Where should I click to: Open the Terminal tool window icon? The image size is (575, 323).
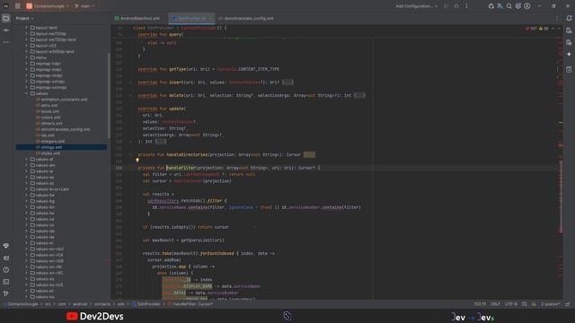point(6,282)
